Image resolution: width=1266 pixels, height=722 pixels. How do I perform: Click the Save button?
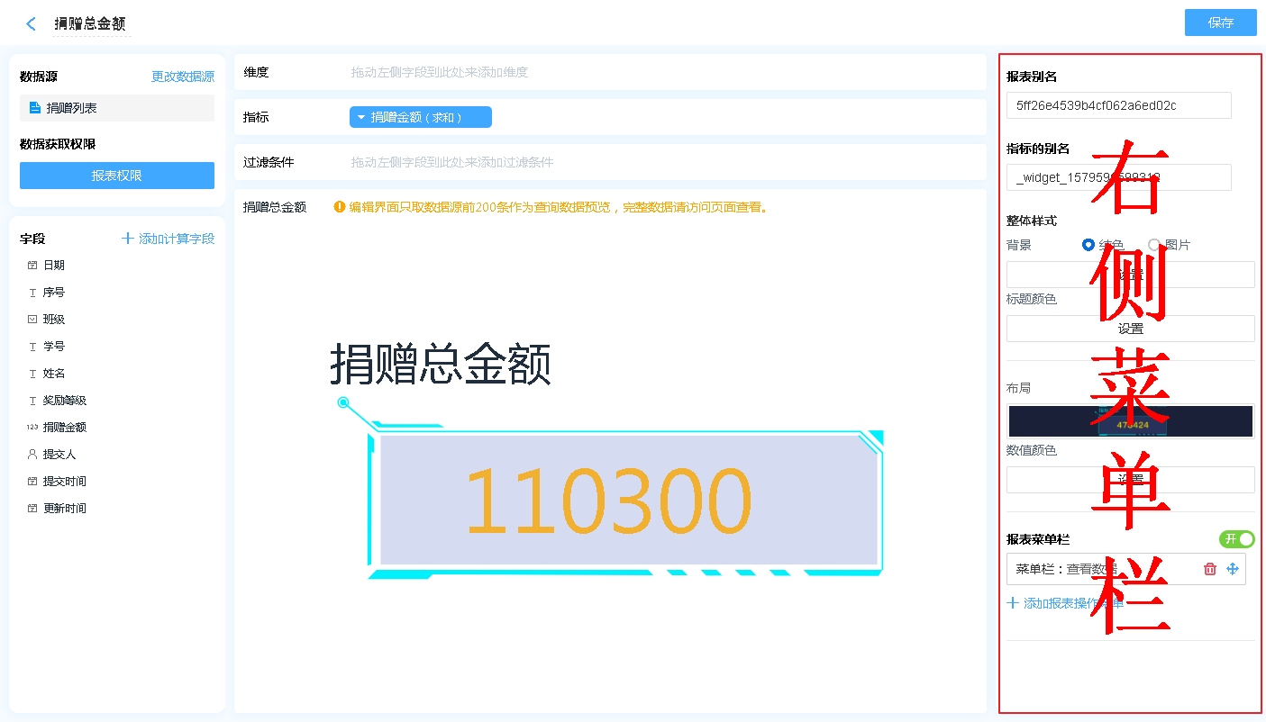click(x=1220, y=23)
